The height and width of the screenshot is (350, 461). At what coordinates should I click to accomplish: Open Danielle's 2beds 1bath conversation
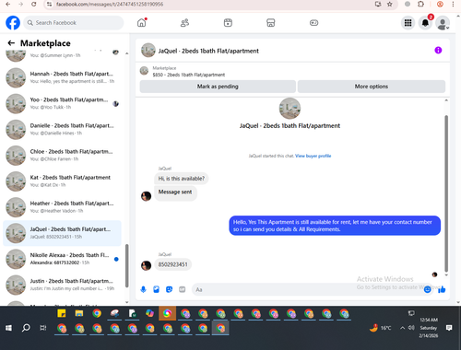pos(63,129)
